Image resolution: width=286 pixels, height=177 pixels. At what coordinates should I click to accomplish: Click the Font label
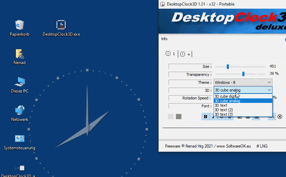pyautogui.click(x=206, y=106)
